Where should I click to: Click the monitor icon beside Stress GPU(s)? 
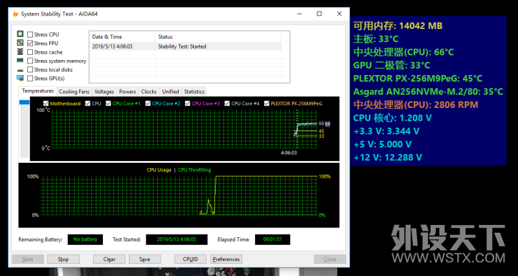pos(21,78)
